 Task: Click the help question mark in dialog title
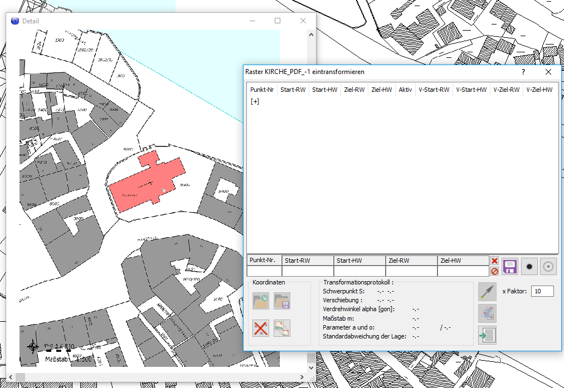pyautogui.click(x=523, y=72)
